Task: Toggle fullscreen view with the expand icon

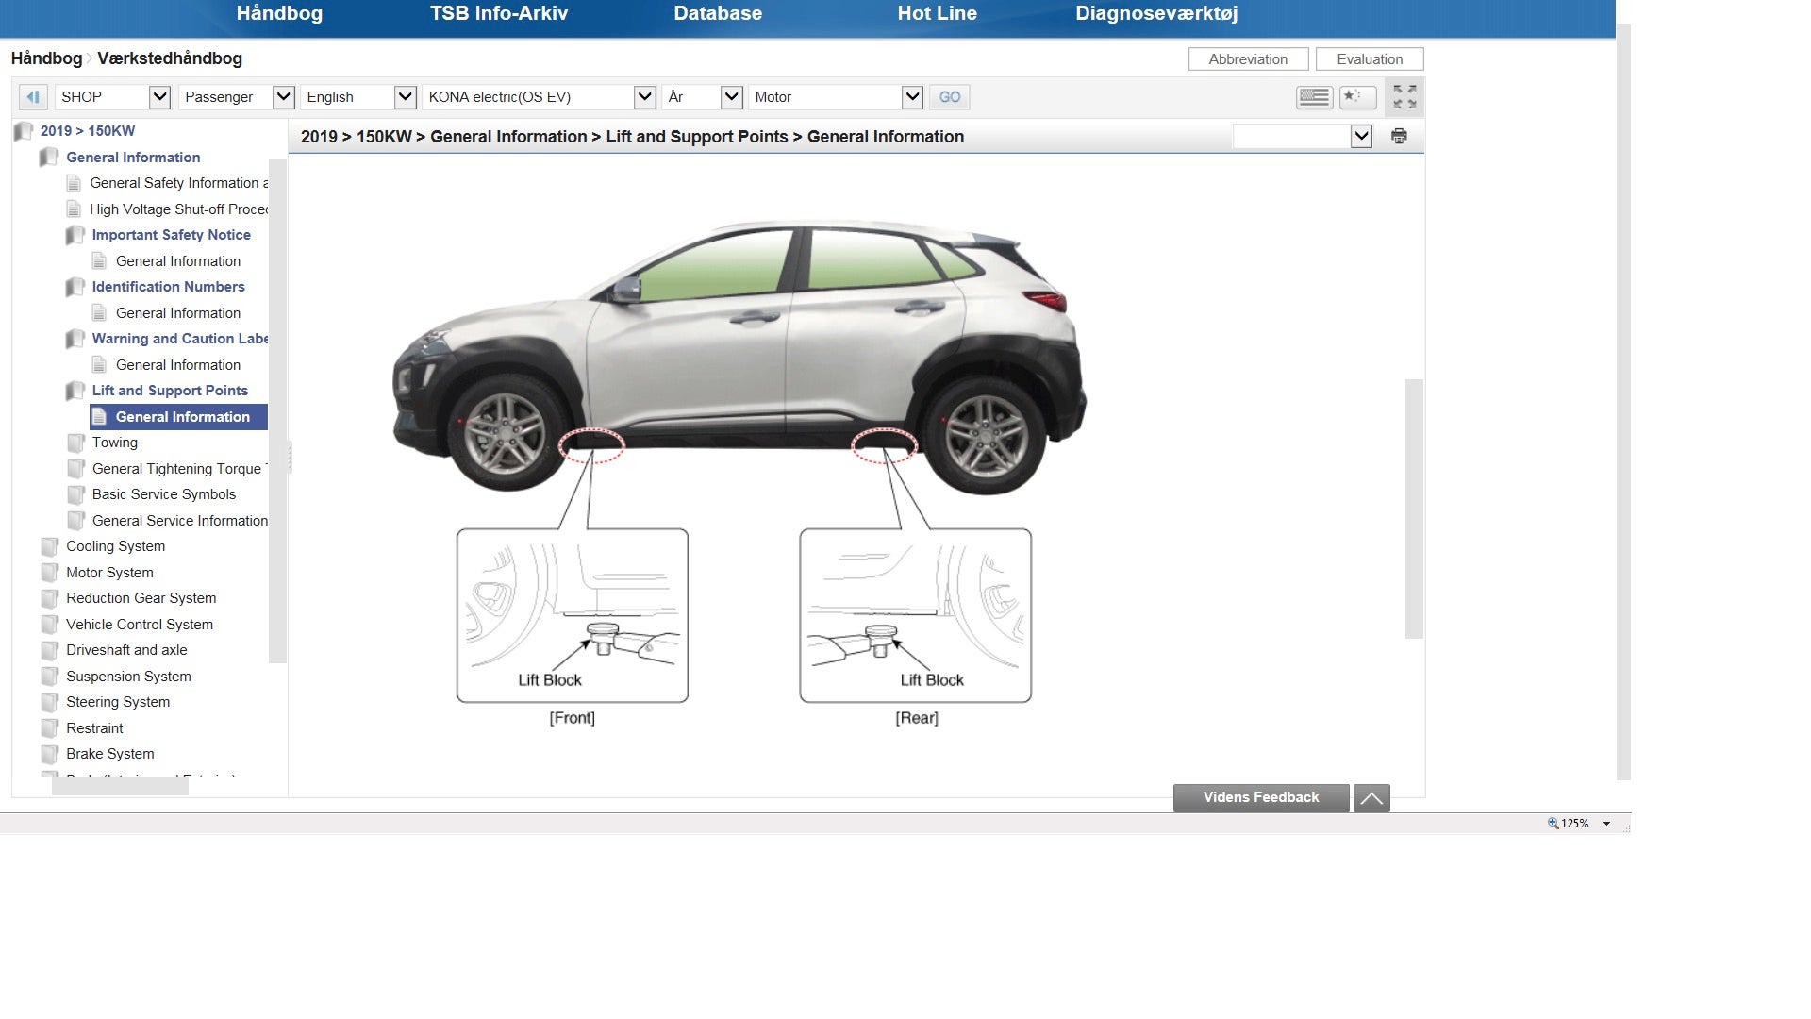Action: point(1404,97)
